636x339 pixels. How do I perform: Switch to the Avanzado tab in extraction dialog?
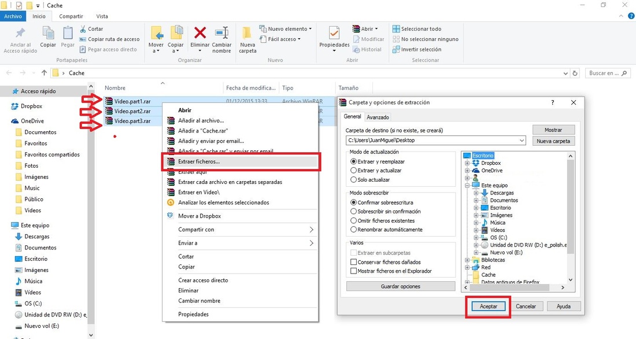point(378,117)
